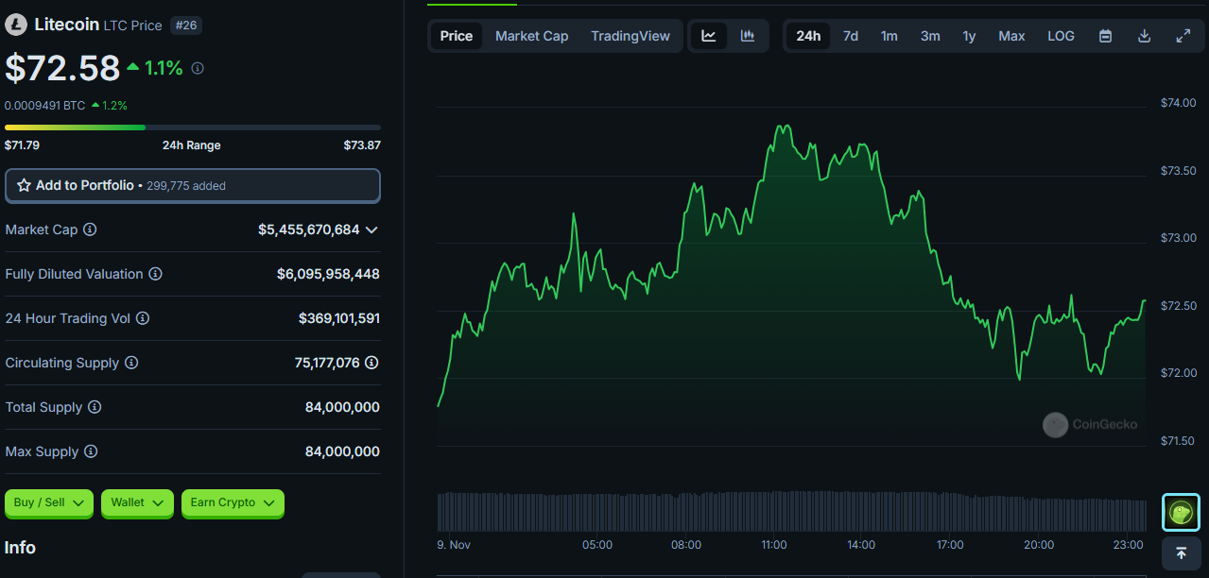Screen dimensions: 1209x578
Task: Click the info icon next to Circulating Supply label
Action: [131, 363]
